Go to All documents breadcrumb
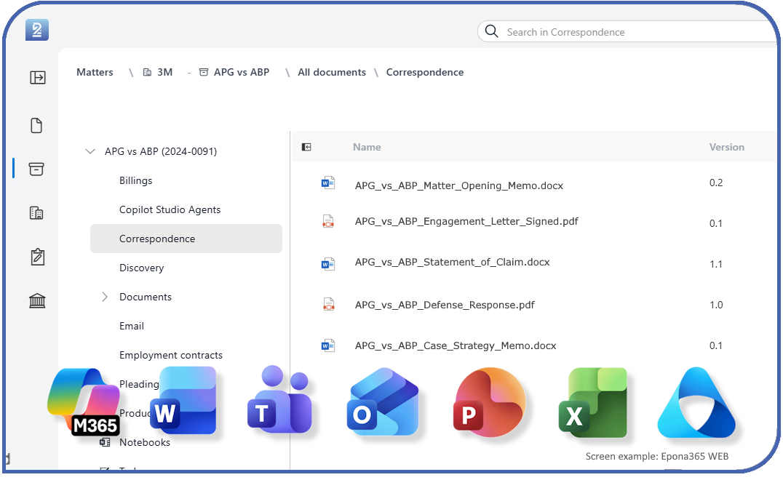Image resolution: width=783 pixels, height=480 pixels. 332,72
